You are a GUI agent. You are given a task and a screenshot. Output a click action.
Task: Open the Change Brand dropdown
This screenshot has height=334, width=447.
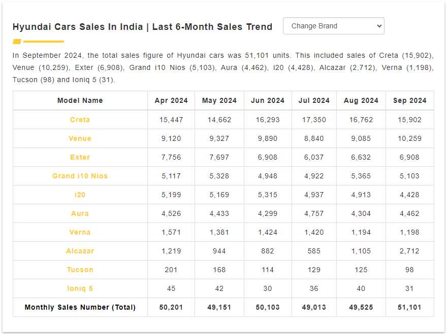point(334,26)
